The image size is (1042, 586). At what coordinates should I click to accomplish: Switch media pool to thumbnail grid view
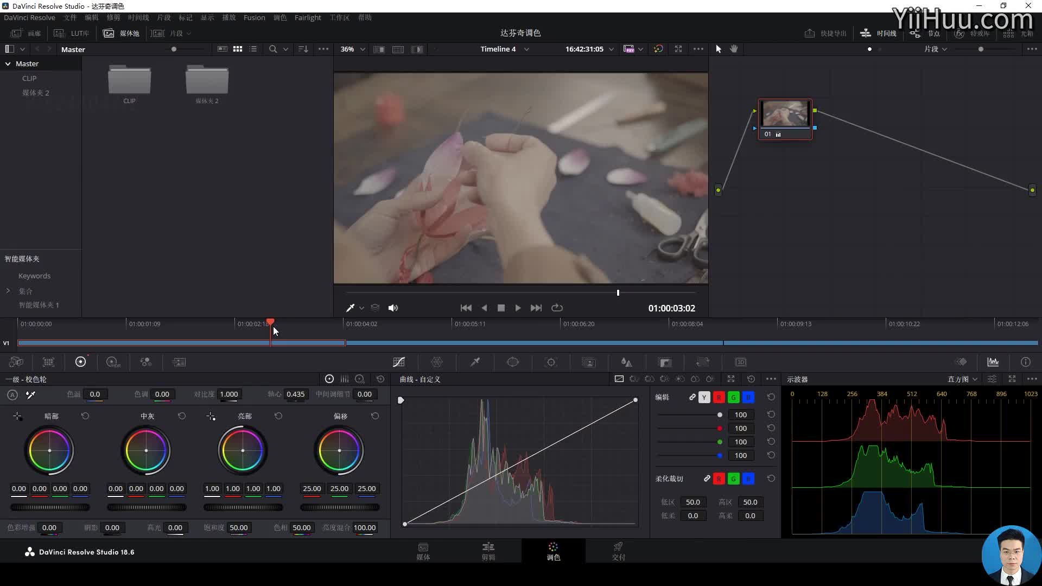(x=238, y=49)
